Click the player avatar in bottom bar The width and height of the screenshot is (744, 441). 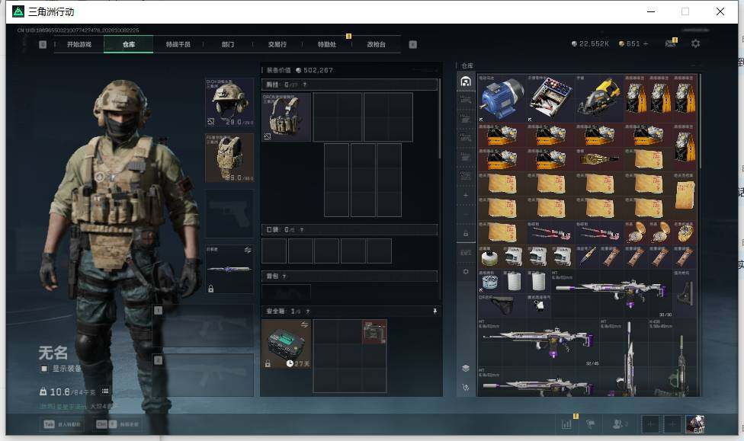point(695,424)
